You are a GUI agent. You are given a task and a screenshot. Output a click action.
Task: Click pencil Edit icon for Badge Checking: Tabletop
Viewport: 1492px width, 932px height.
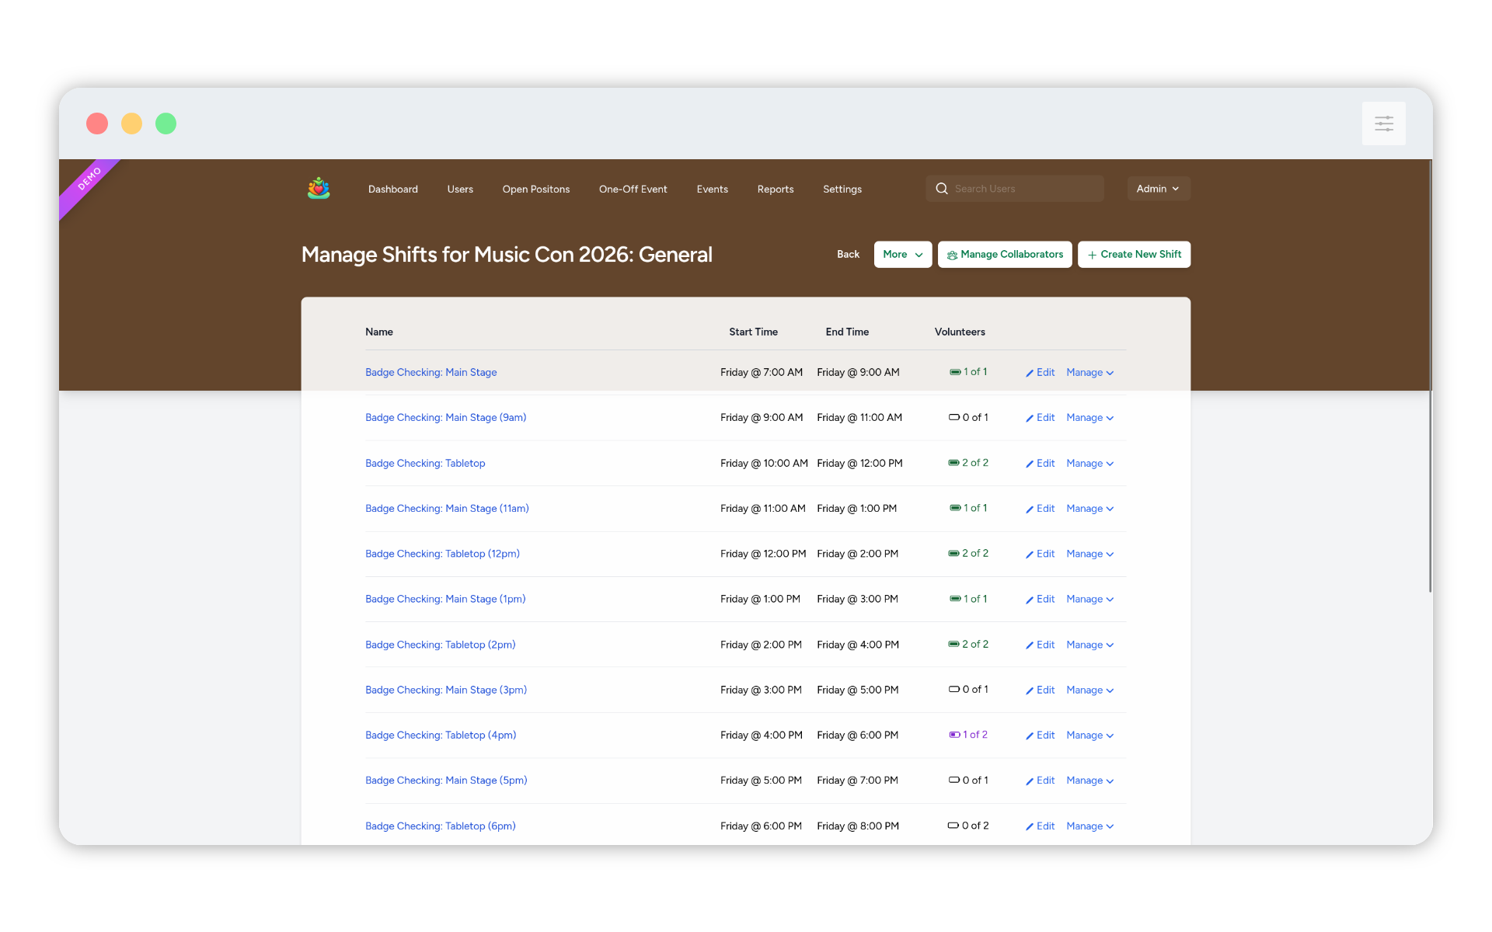(x=1030, y=464)
